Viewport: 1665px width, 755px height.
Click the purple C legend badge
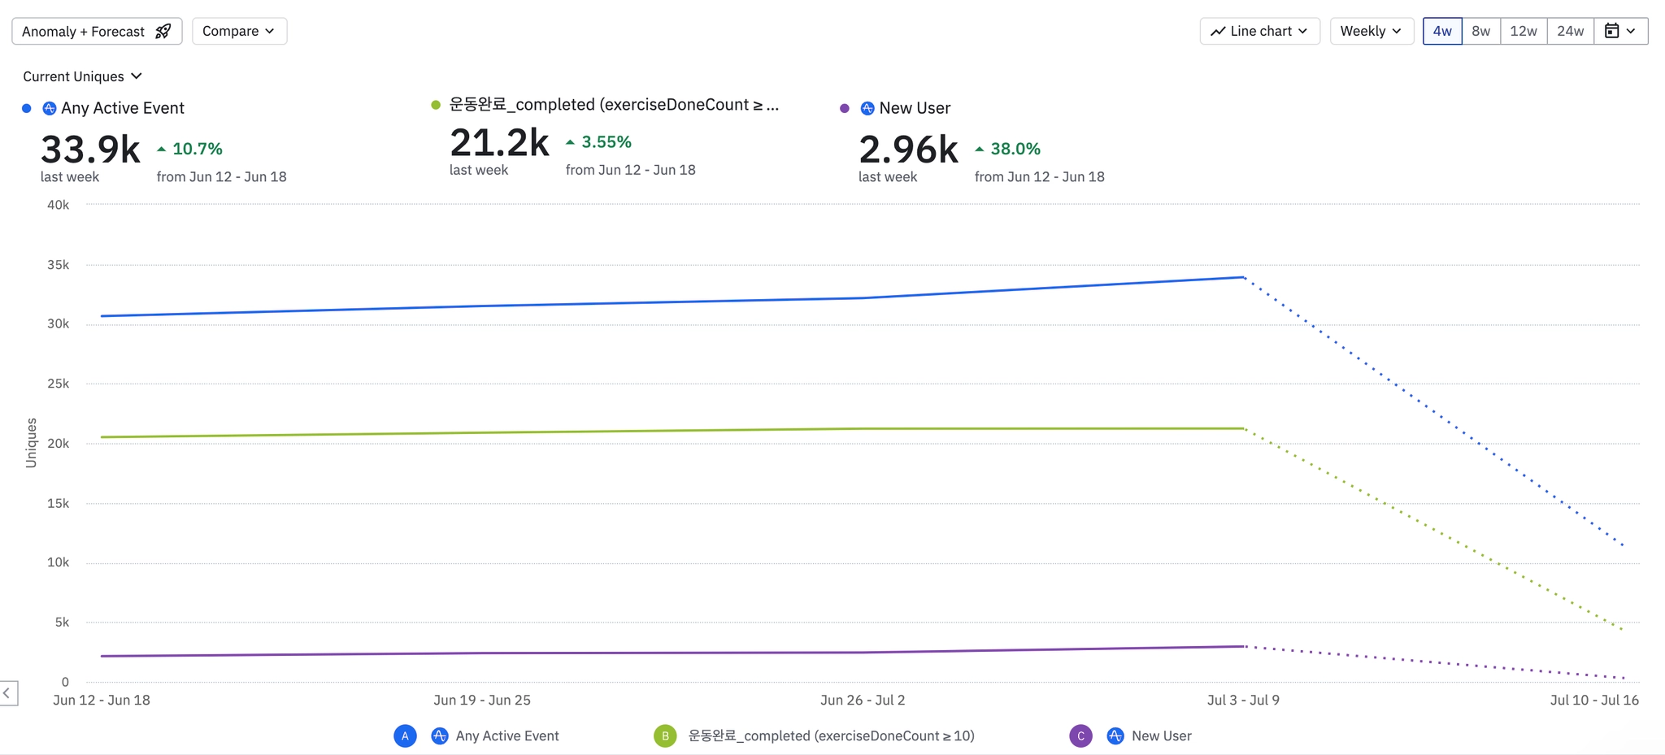pyautogui.click(x=1080, y=735)
